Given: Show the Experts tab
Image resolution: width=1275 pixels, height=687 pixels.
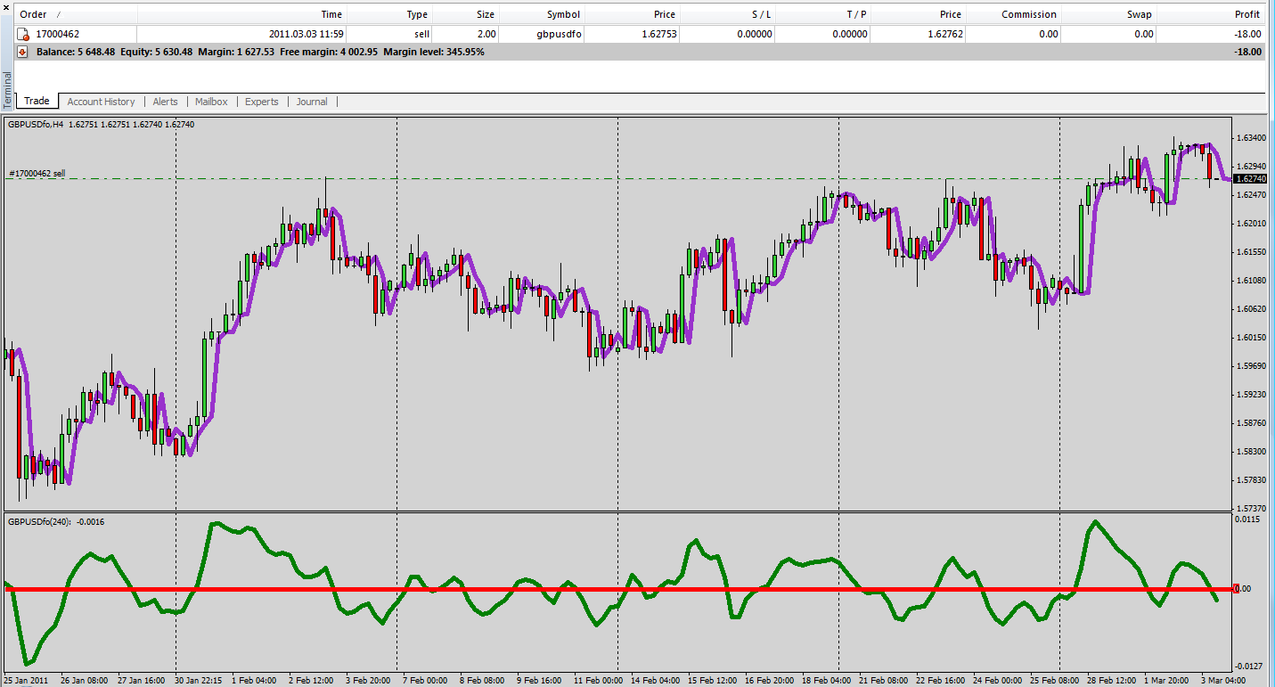Looking at the screenshot, I should pyautogui.click(x=262, y=102).
